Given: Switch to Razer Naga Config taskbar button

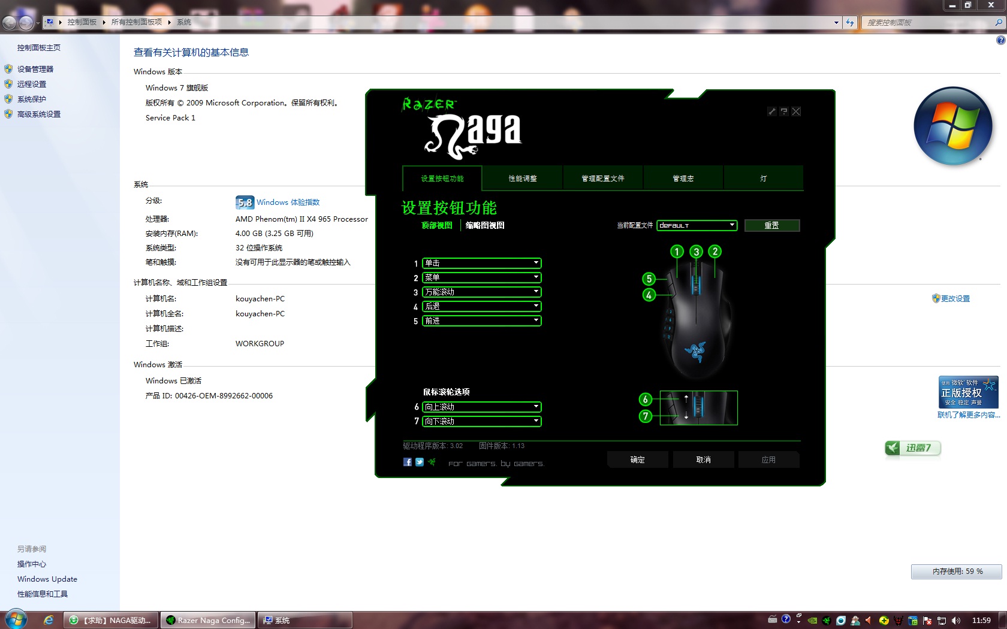Looking at the screenshot, I should (209, 620).
